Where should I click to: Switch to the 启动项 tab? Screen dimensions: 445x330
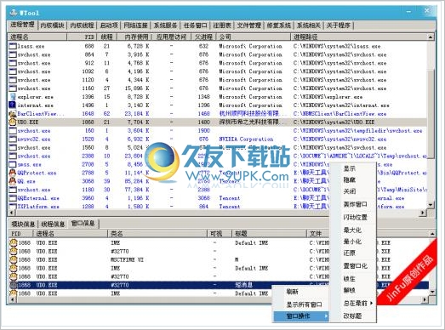(109, 26)
